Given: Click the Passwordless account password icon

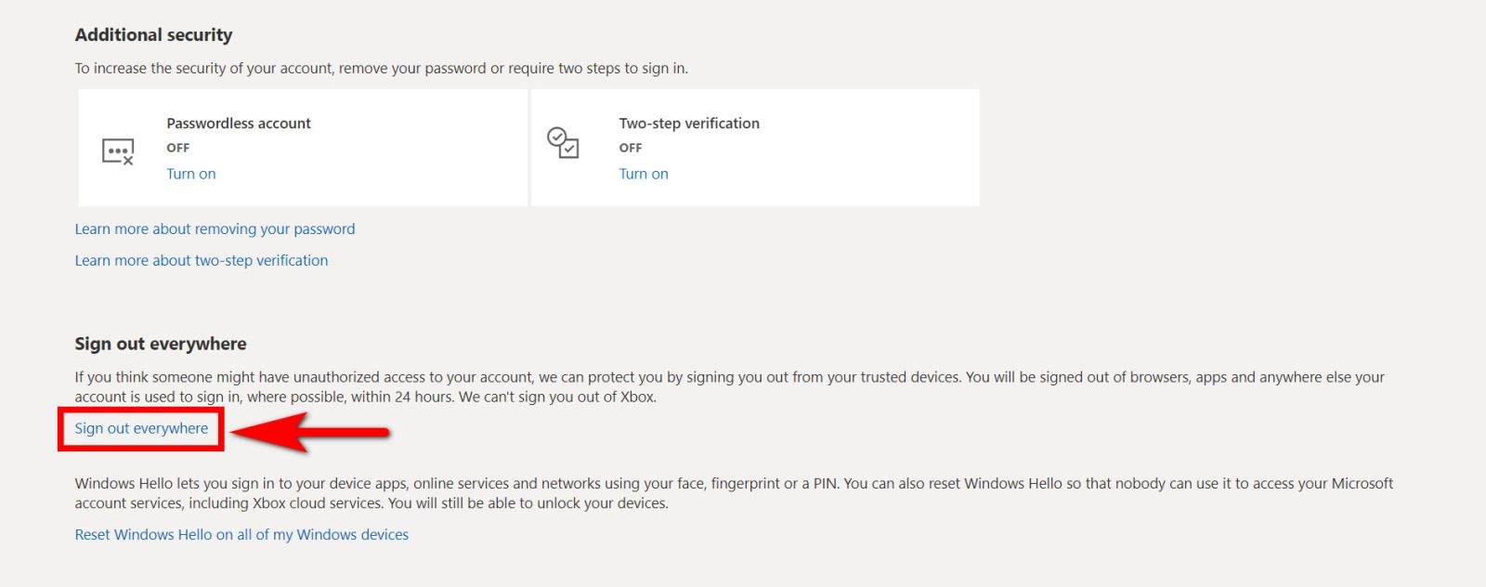Looking at the screenshot, I should tap(118, 150).
